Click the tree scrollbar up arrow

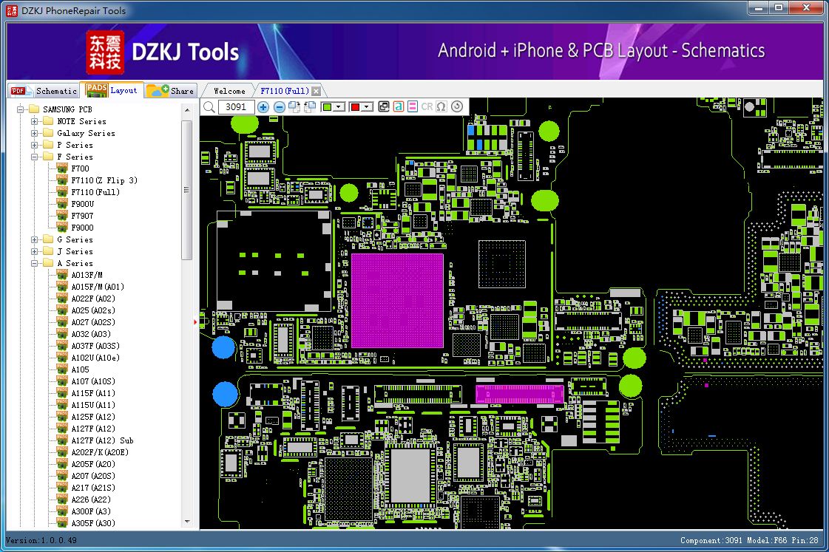click(187, 110)
